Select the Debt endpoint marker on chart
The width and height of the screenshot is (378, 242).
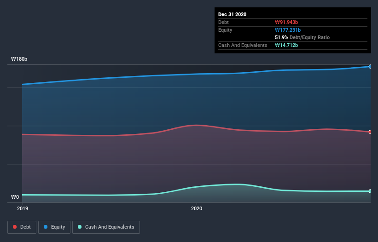(370, 132)
